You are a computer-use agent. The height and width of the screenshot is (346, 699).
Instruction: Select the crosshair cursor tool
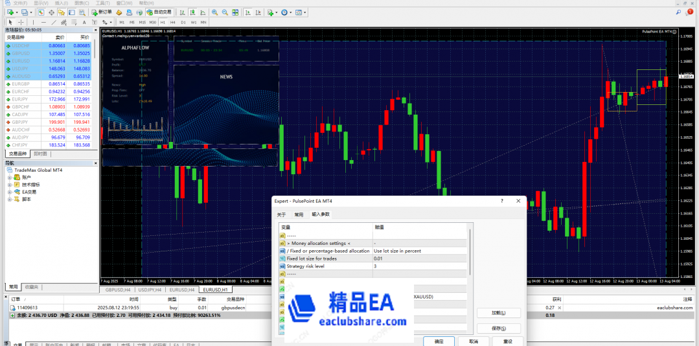click(20, 22)
